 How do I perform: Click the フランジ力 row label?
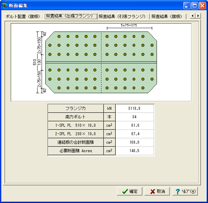coord(76,108)
